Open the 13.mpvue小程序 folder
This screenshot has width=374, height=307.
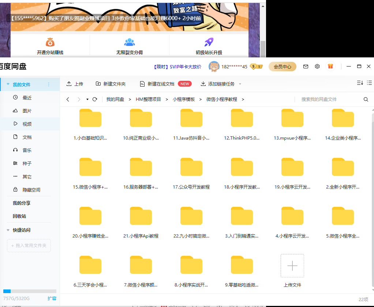coord(292,118)
